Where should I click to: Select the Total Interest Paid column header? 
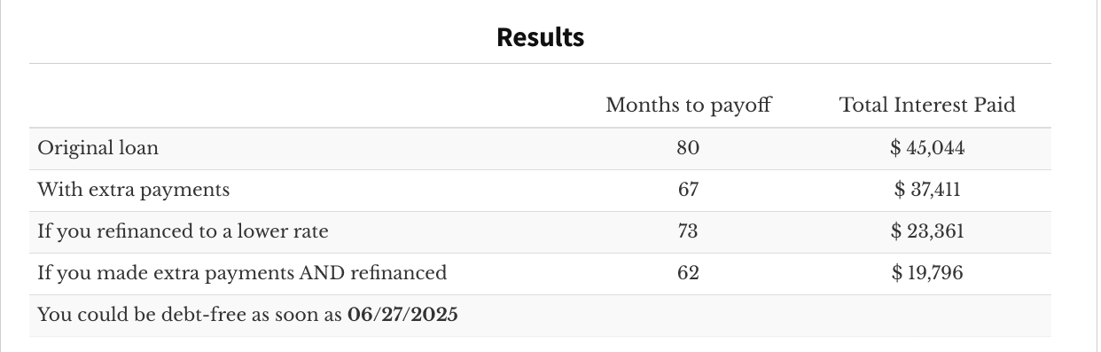[x=927, y=105]
